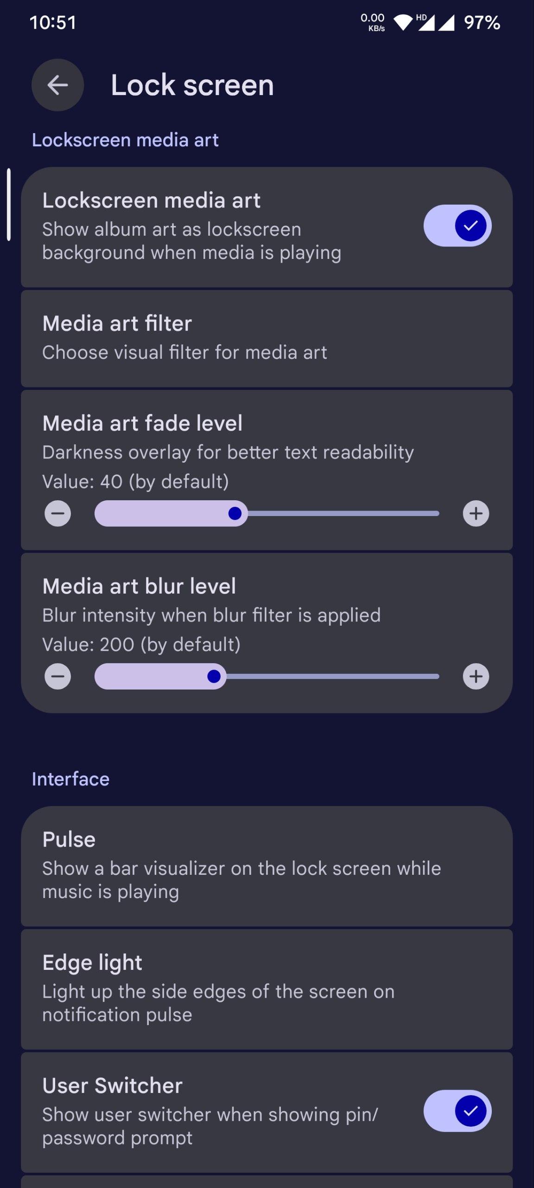Click the fade level slider track
The height and width of the screenshot is (1188, 534).
[x=343, y=513]
